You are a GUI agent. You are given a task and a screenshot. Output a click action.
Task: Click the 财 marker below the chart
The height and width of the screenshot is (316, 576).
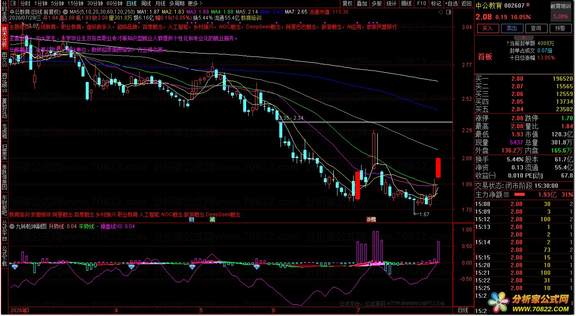click(191, 220)
